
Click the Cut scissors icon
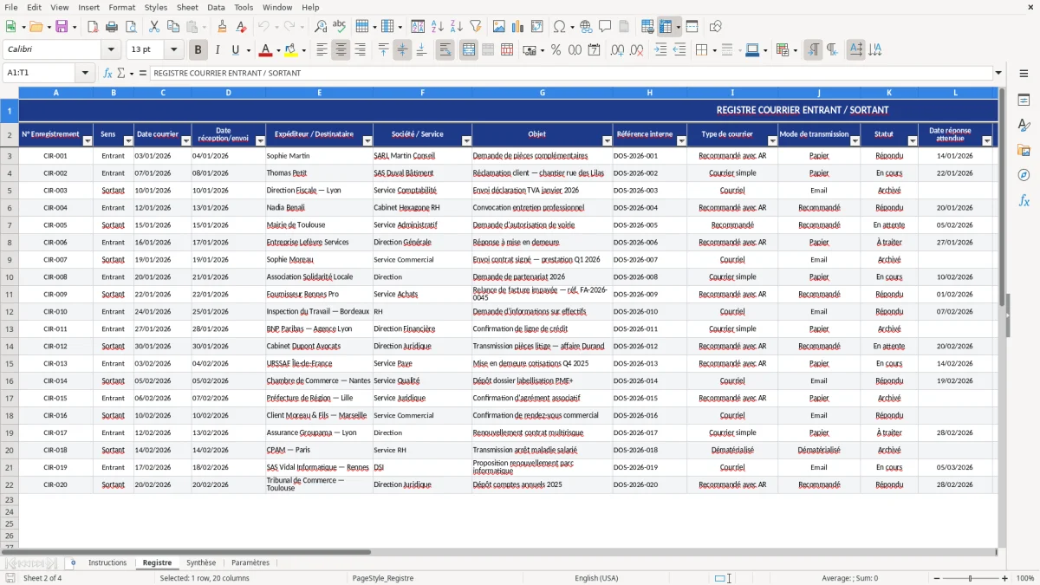154,27
